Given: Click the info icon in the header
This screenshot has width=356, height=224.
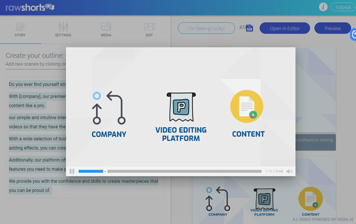Looking at the screenshot, I should [x=323, y=7].
